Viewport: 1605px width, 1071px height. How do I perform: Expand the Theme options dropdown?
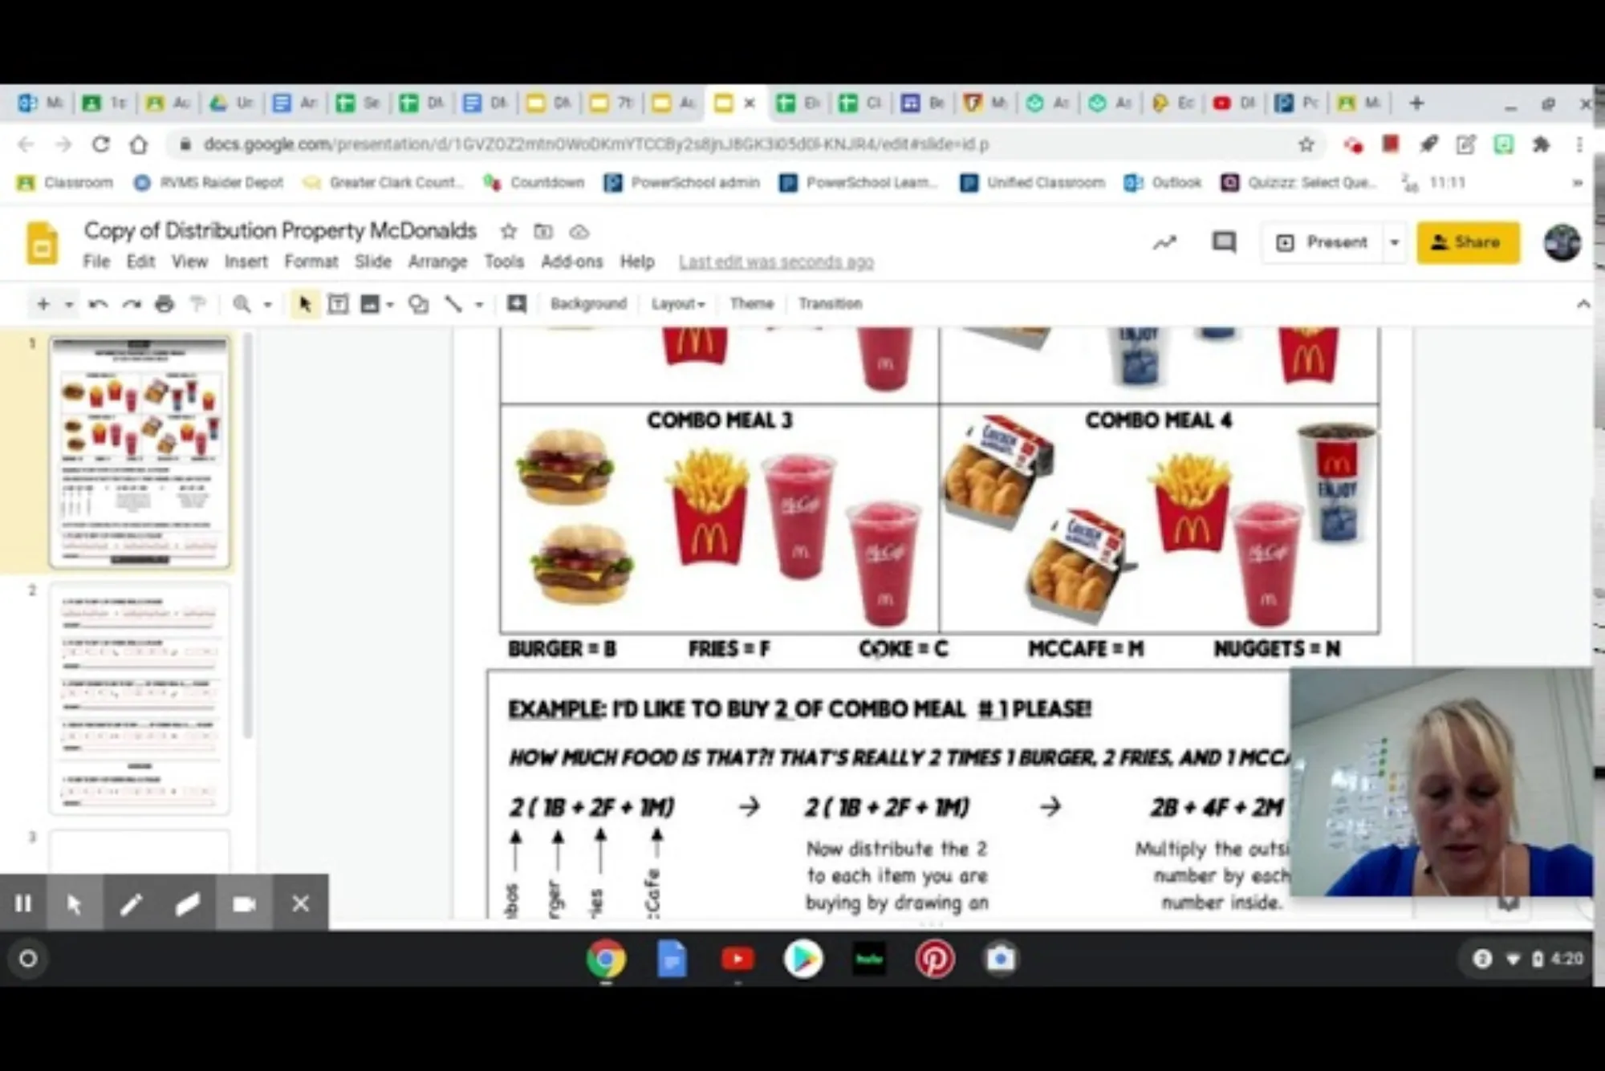coord(750,302)
